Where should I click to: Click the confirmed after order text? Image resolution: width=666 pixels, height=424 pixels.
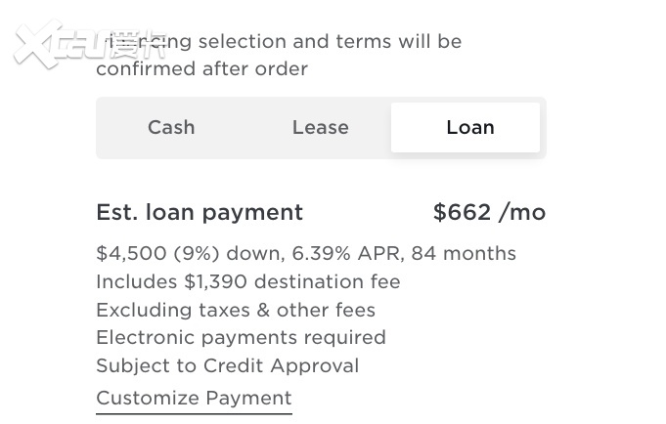(201, 68)
